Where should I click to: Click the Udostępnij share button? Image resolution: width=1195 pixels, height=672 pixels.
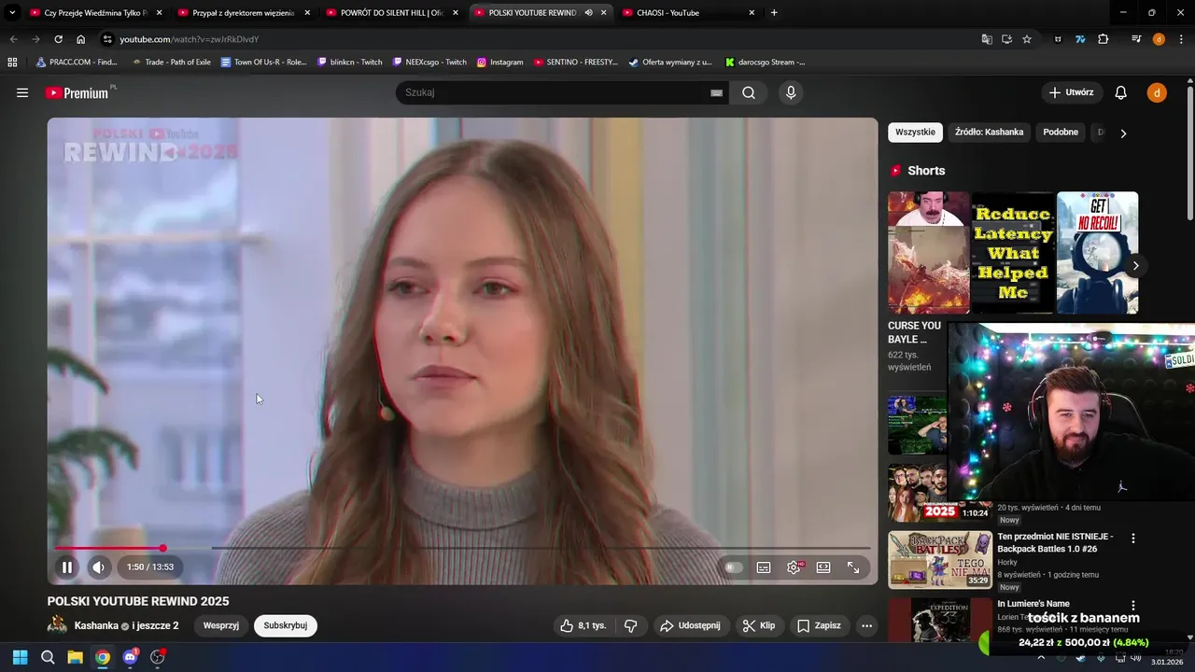[690, 625]
